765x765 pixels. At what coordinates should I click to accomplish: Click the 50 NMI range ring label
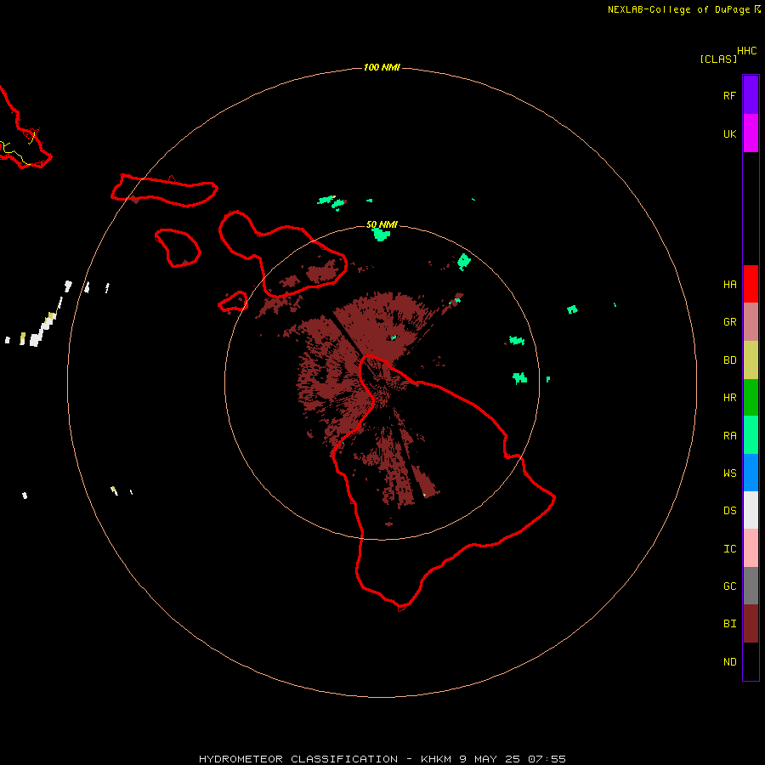[x=382, y=224]
